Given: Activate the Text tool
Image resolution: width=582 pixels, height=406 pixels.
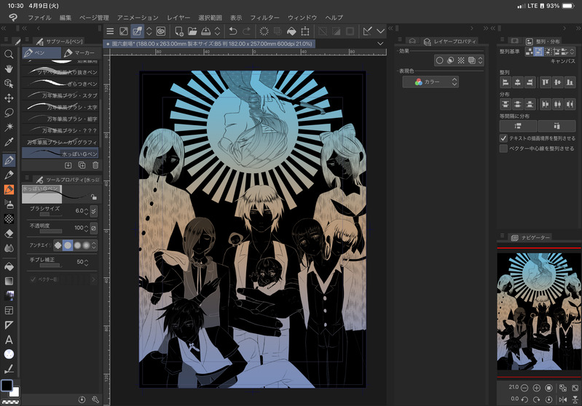Looking at the screenshot, I should coord(9,340).
